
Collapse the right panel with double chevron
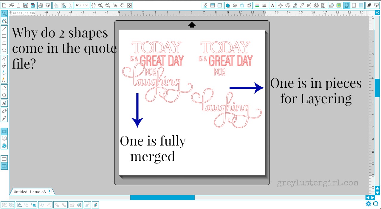377,13
